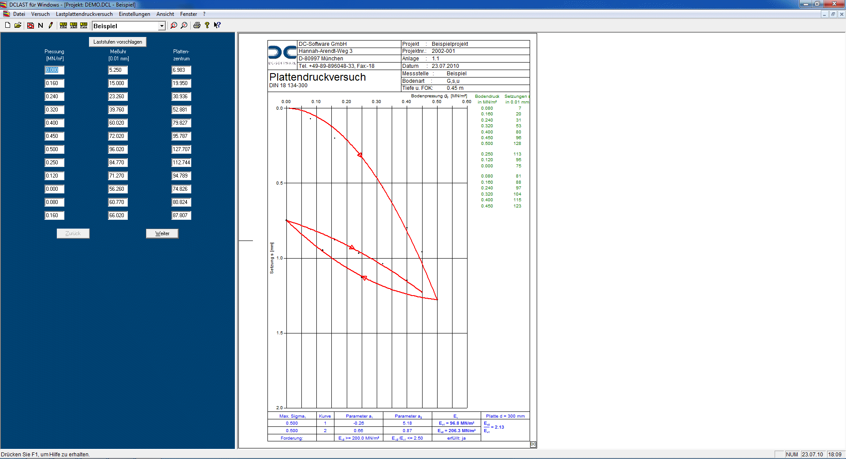Click the red crossed table toolbar icon
Image resolution: width=846 pixels, height=459 pixels.
(x=30, y=25)
